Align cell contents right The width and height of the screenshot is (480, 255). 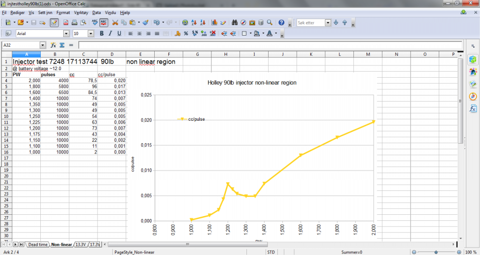click(x=148, y=34)
